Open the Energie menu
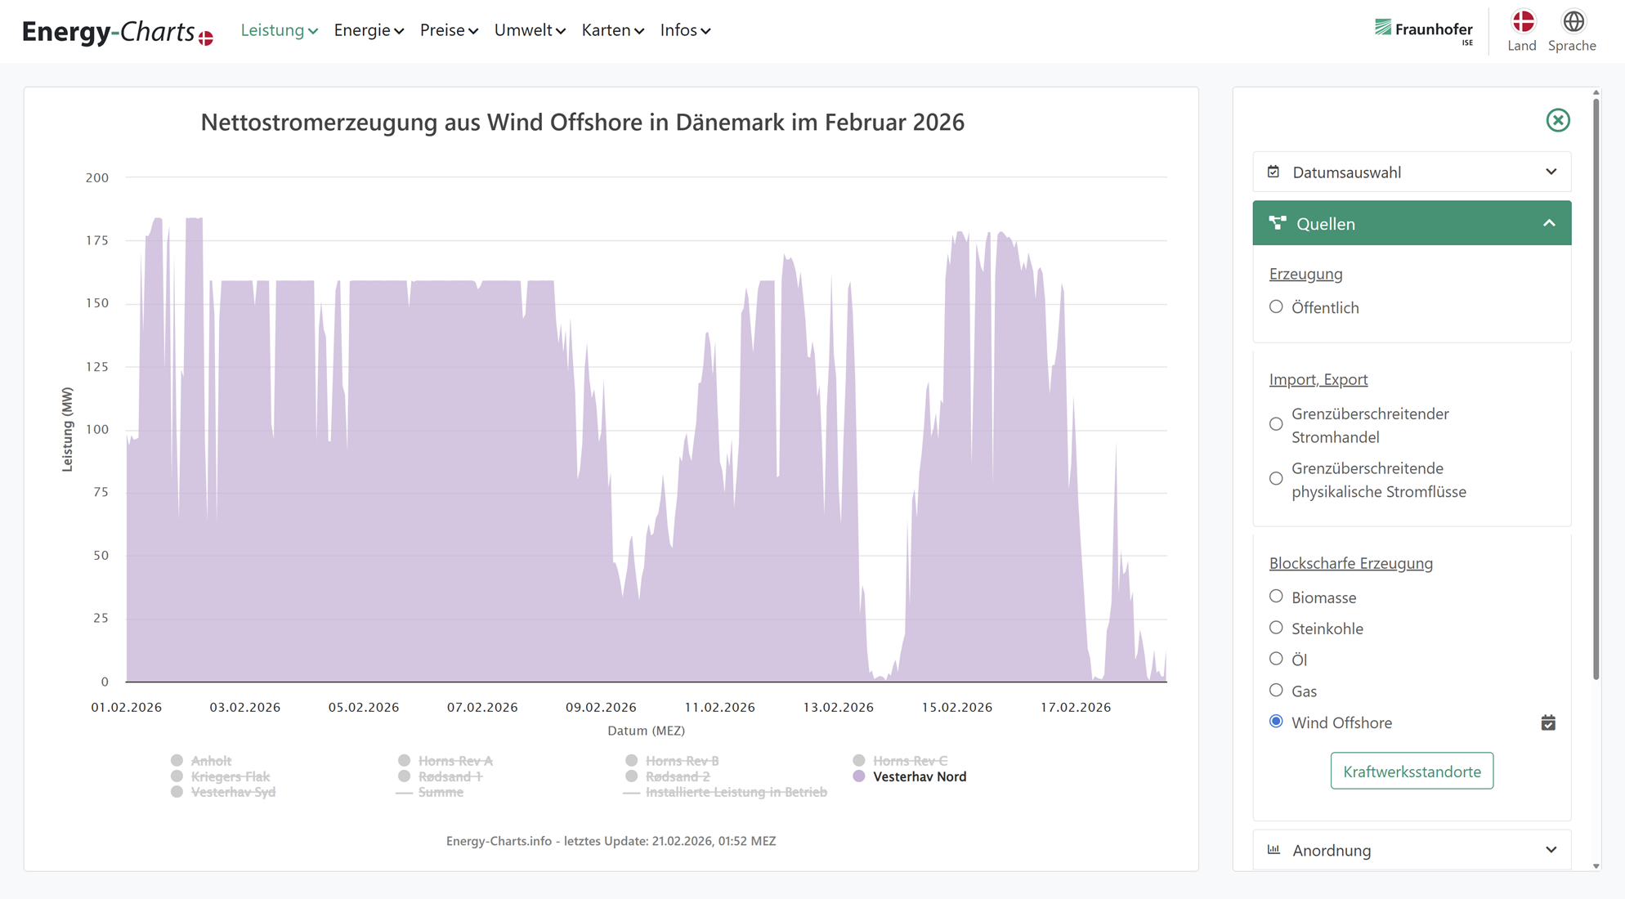Screen dimensions: 1625x899 click(369, 30)
